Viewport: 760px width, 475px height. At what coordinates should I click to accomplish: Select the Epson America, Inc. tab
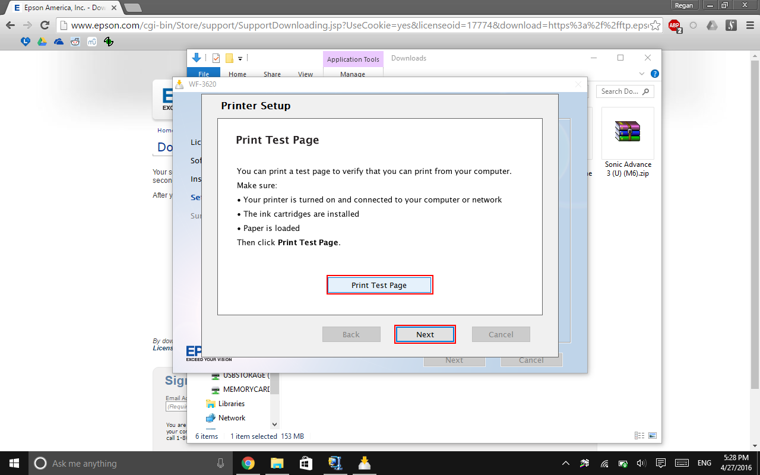click(59, 8)
